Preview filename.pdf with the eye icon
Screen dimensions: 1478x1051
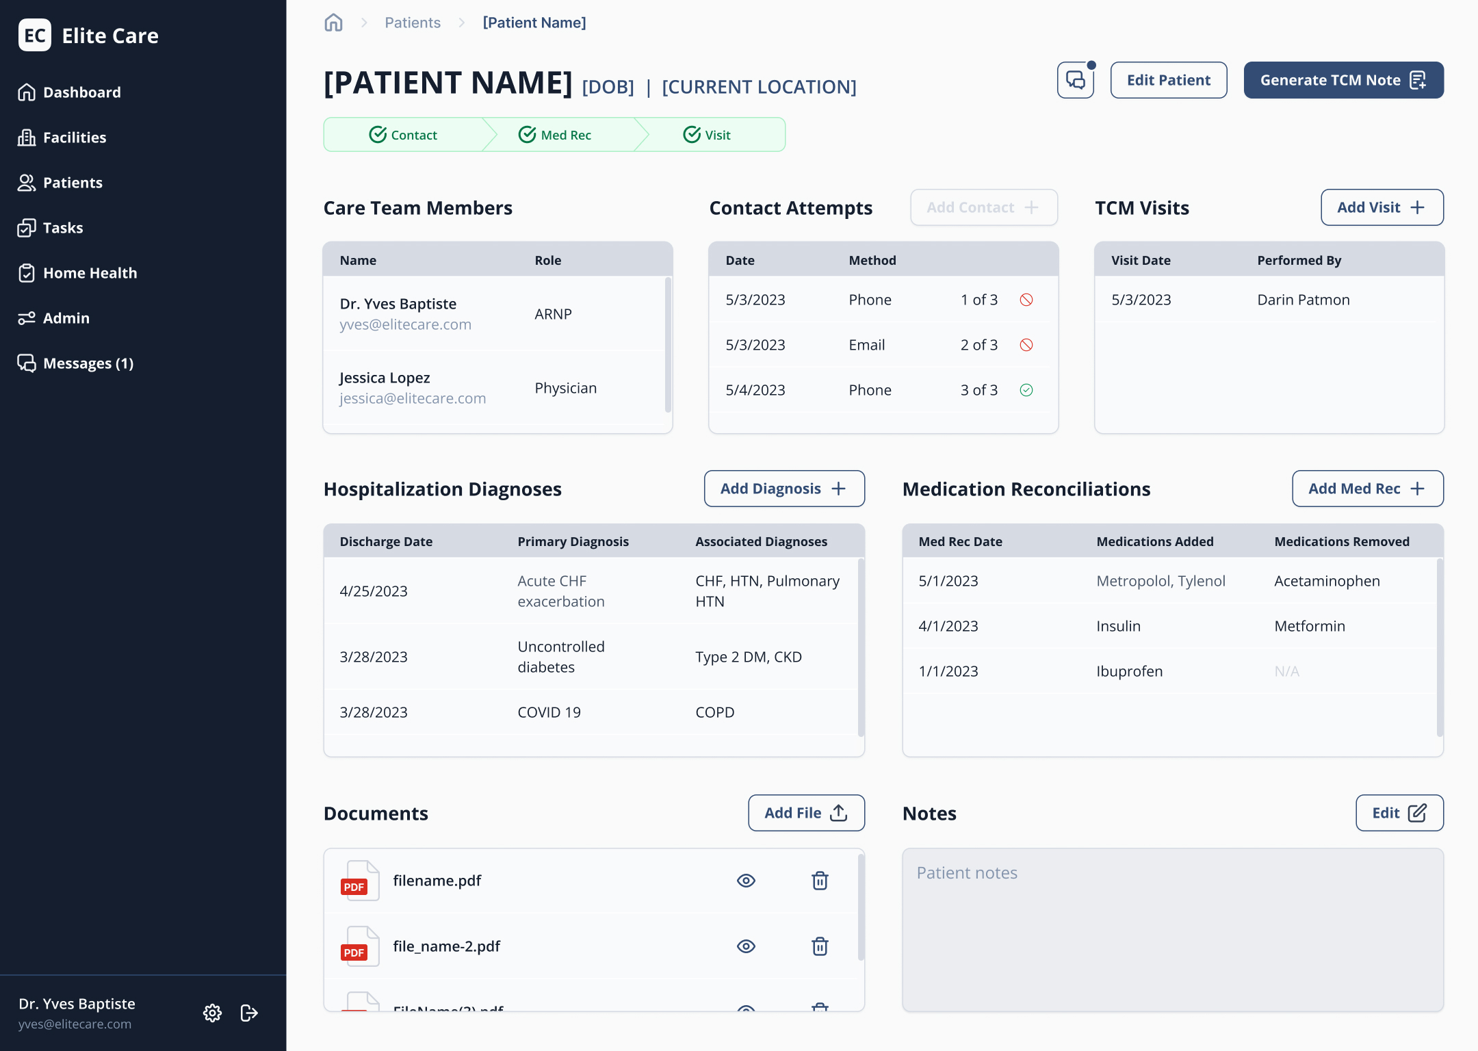click(746, 881)
